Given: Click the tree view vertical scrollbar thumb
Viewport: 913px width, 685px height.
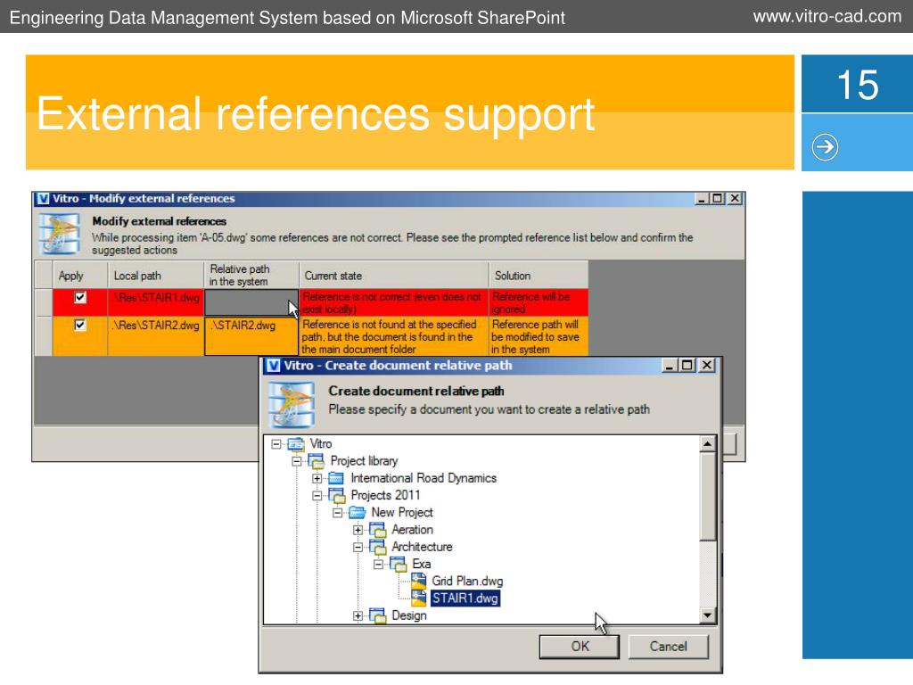Looking at the screenshot, I should (x=707, y=497).
